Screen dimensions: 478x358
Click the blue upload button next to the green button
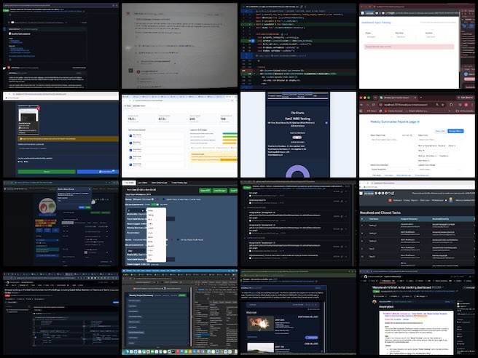point(98,172)
